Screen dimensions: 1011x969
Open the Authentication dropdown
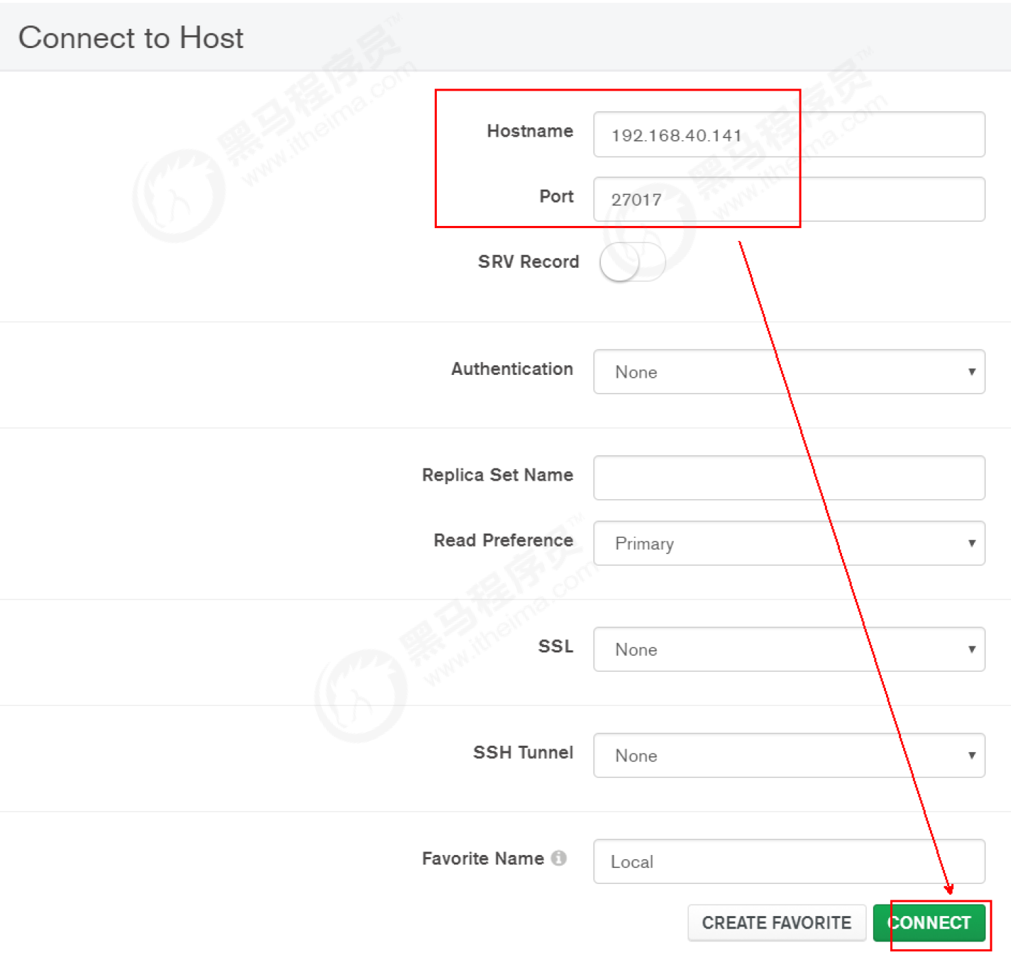[788, 372]
